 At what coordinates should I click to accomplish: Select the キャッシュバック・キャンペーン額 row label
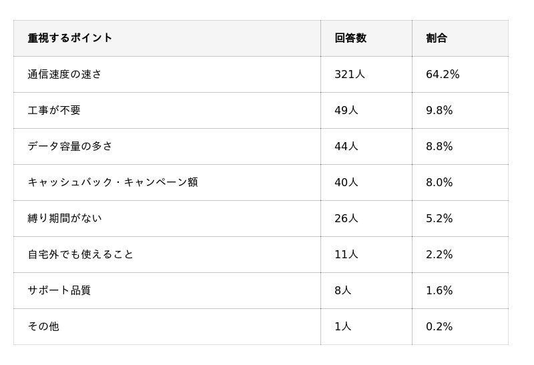tap(113, 182)
